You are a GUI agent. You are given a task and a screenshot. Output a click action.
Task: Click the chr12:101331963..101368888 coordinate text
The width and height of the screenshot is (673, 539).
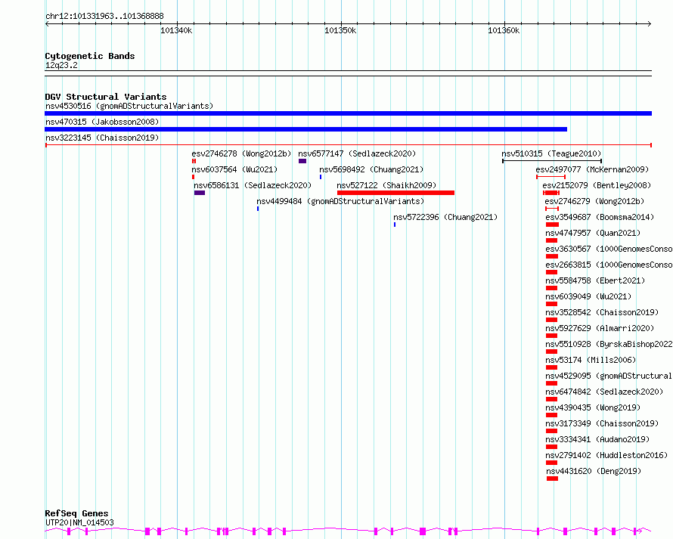point(104,17)
